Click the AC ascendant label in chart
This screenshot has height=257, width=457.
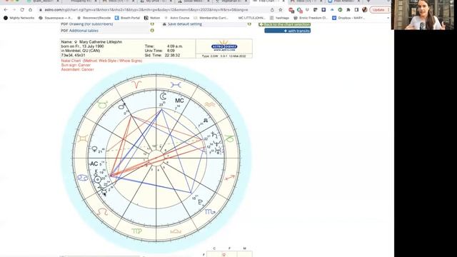94,163
